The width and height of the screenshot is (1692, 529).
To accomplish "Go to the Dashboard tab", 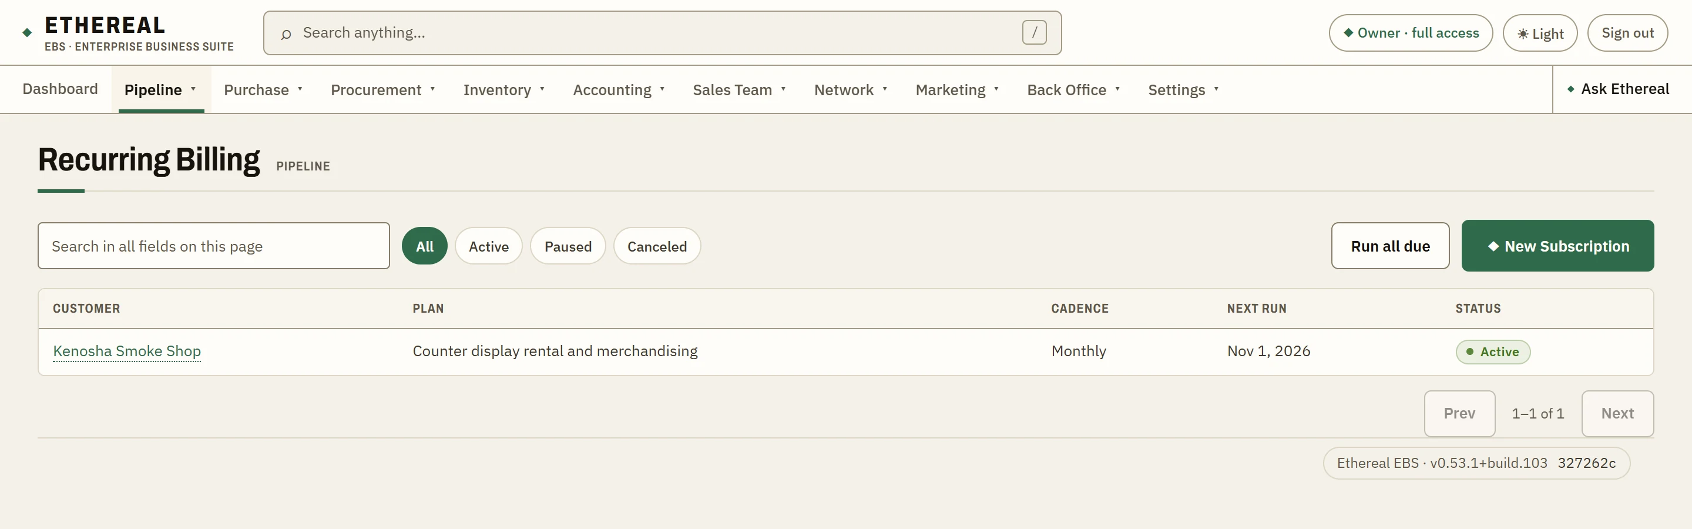I will tap(60, 89).
